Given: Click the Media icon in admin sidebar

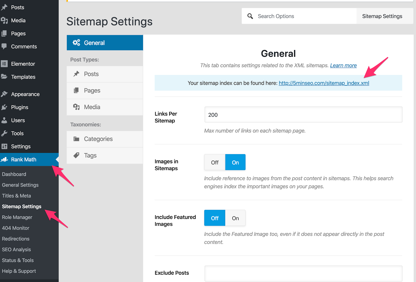Looking at the screenshot, I should [4, 20].
